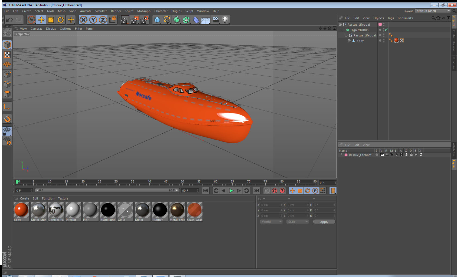Activate the Rotate tool

point(61,20)
